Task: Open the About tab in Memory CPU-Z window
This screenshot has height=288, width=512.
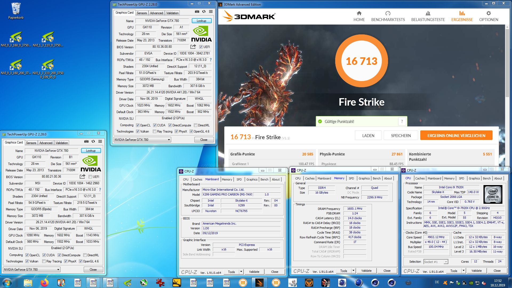Action: 388,178
